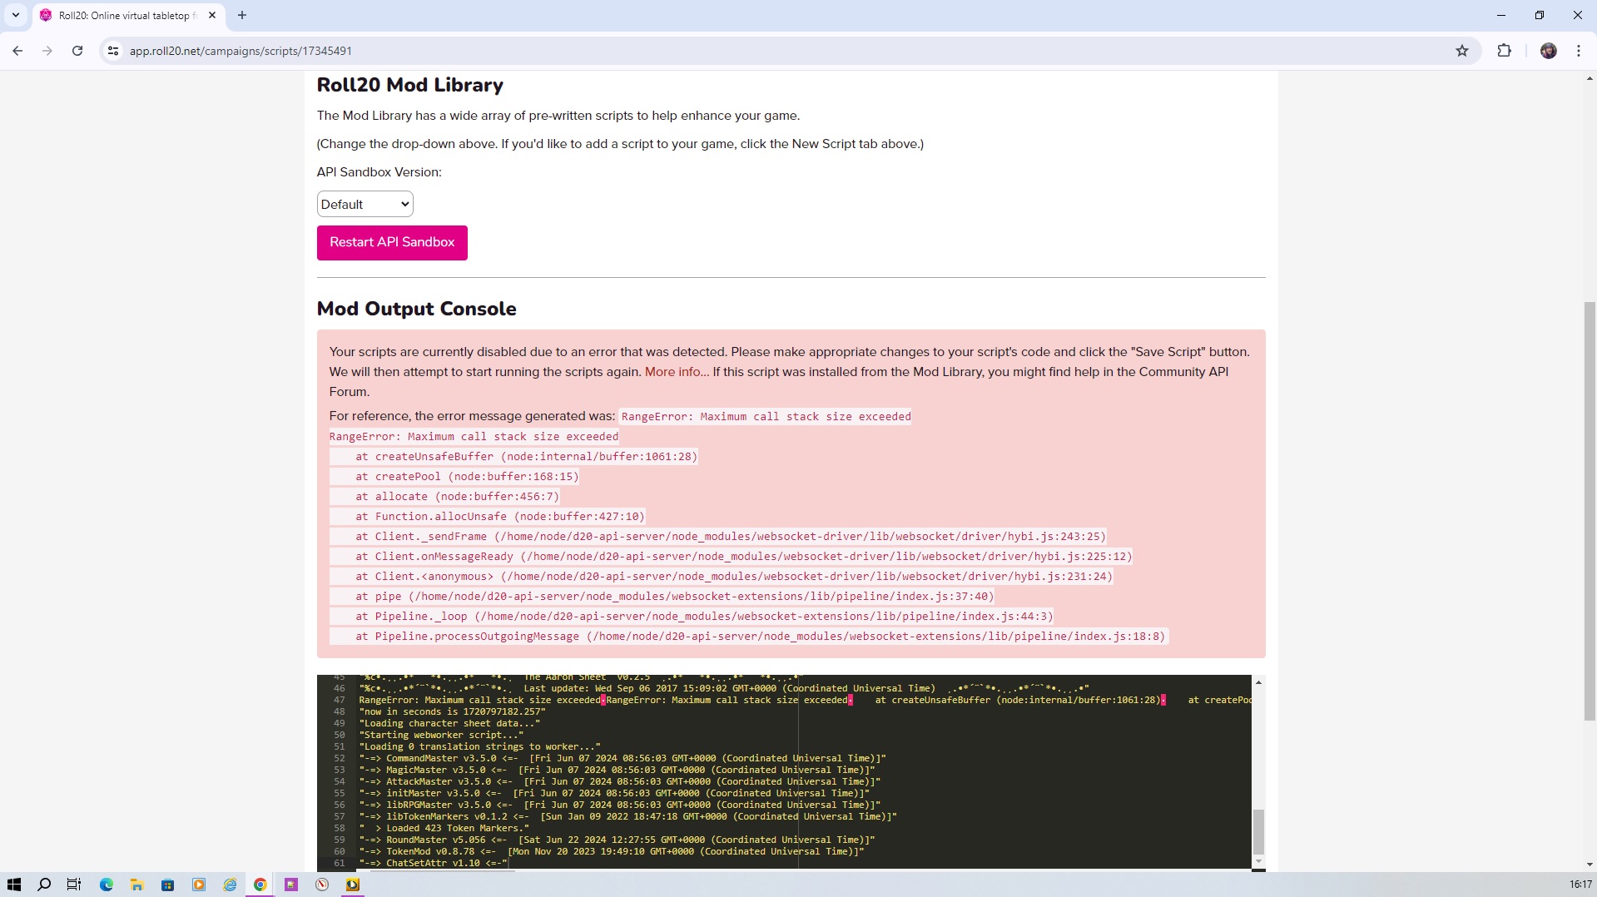Screen dimensions: 1597x897
Task: Click the console scroll-down arrow
Action: coord(1258,861)
